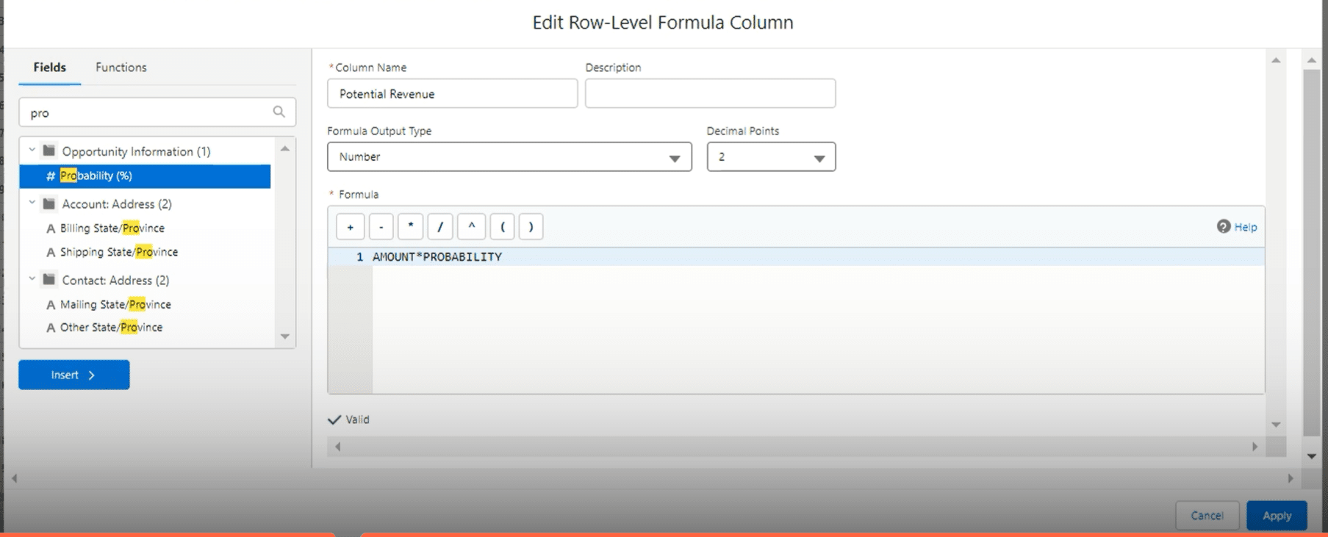Screen dimensions: 1328x537
Task: Collapse the Opportunity Information folder
Action: 32,151
